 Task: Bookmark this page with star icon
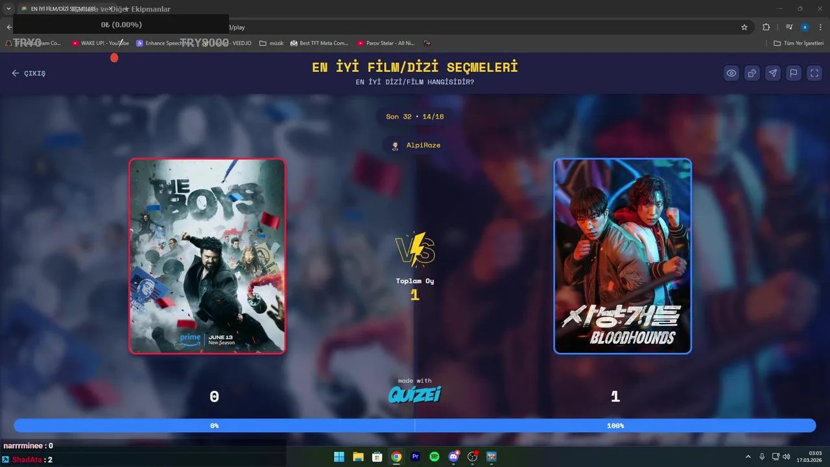(744, 27)
